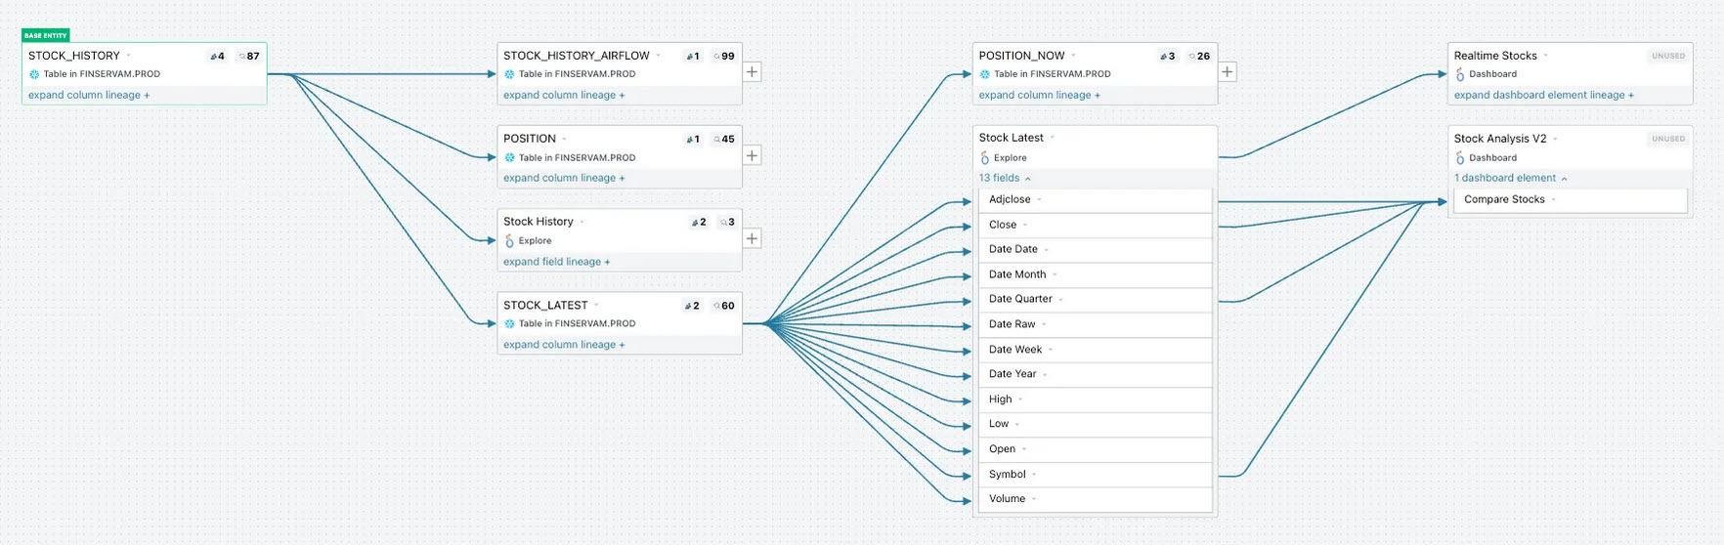1724x545 pixels.
Task: Select the Low field row
Action: pyautogui.click(x=1096, y=424)
